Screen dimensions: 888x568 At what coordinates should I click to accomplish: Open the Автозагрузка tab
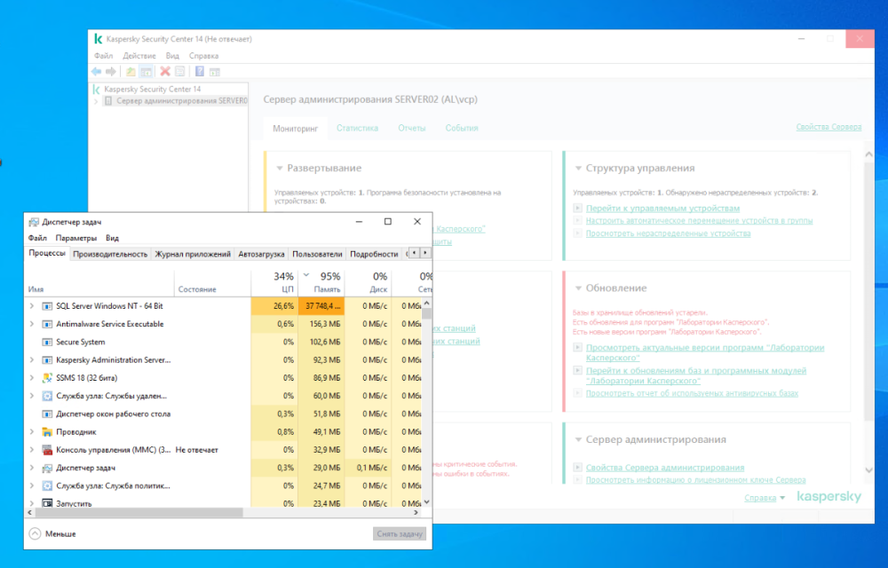(261, 254)
